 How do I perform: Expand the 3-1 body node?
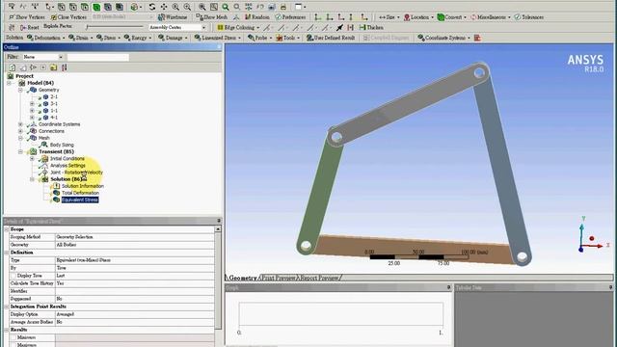tap(32, 104)
